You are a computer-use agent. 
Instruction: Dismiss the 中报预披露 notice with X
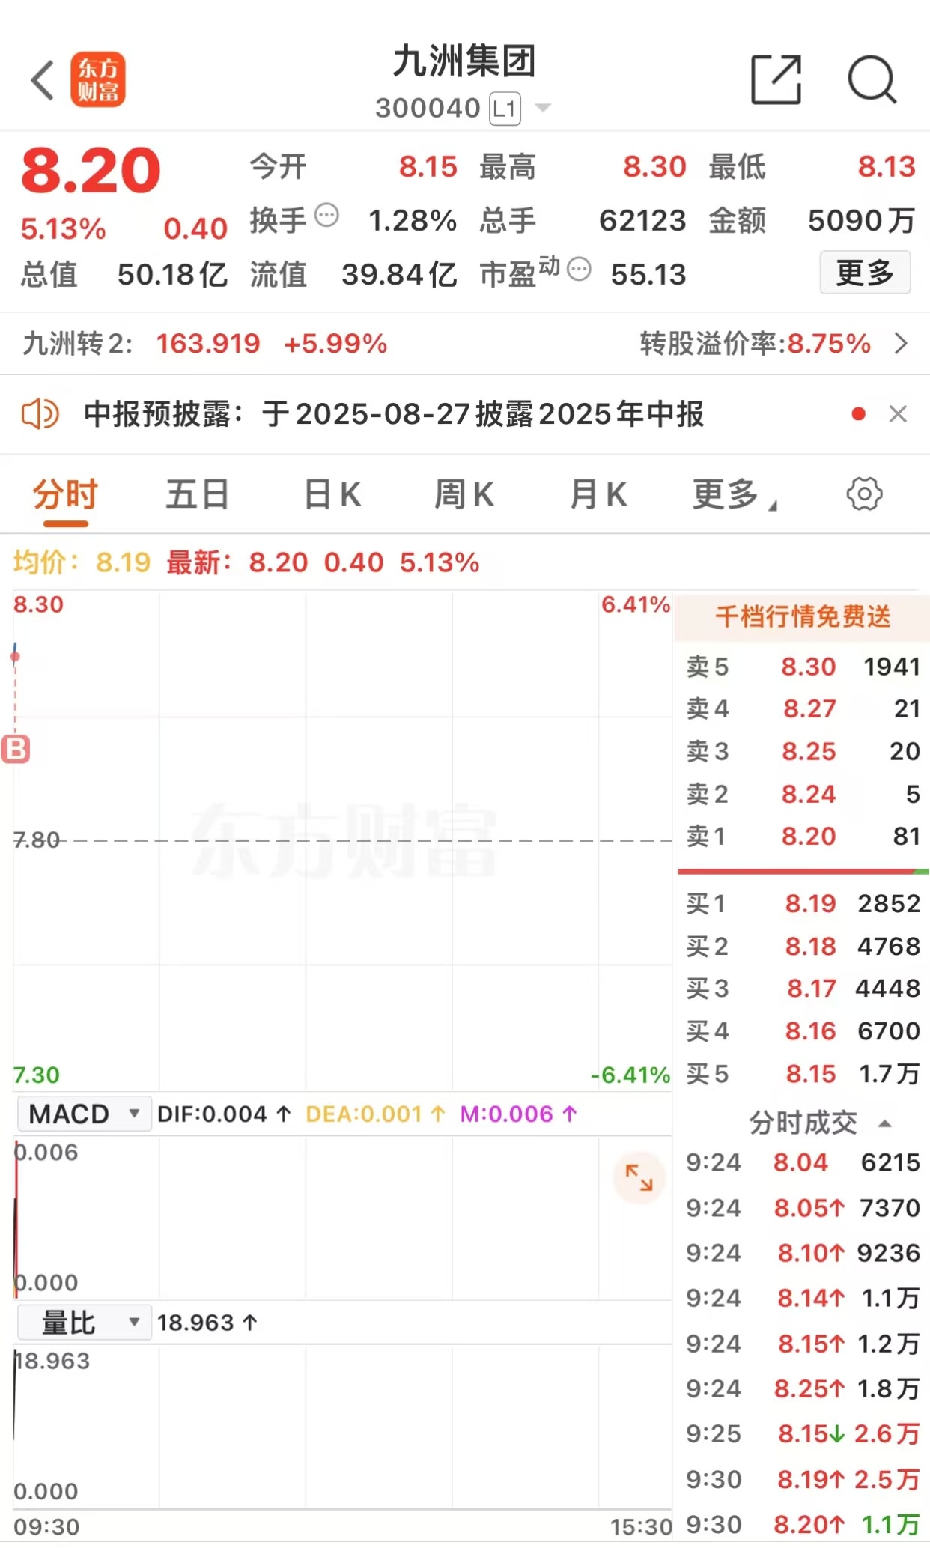(x=898, y=413)
